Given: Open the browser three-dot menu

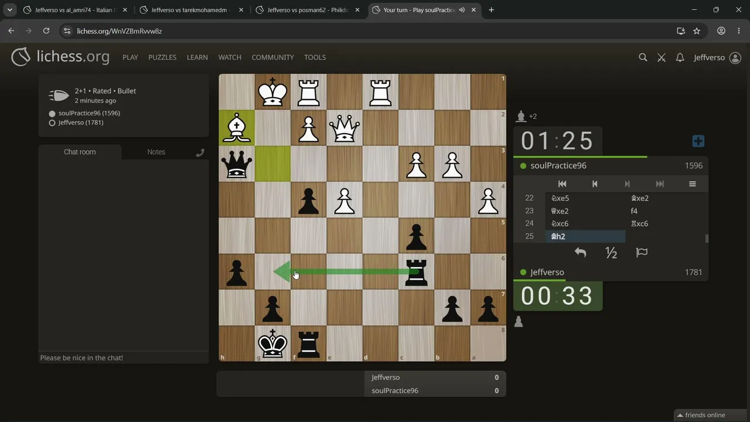Looking at the screenshot, I should coord(738,31).
